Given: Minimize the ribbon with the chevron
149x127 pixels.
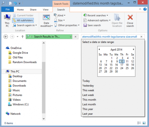Looking at the screenshot, I should tap(140, 9).
